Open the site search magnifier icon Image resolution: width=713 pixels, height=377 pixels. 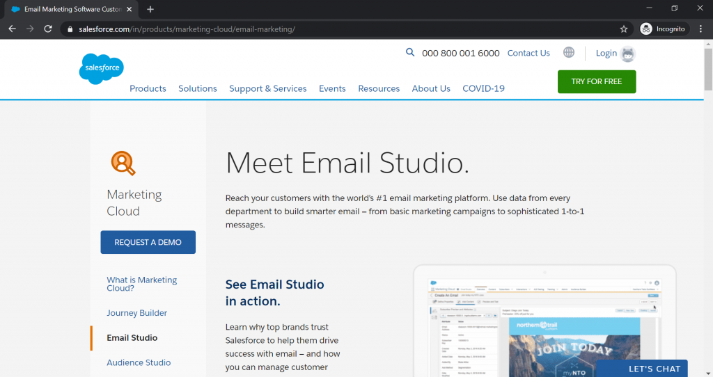pyautogui.click(x=410, y=52)
